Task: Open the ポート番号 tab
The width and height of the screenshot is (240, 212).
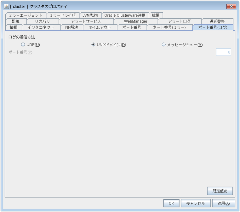Action: pos(132,27)
